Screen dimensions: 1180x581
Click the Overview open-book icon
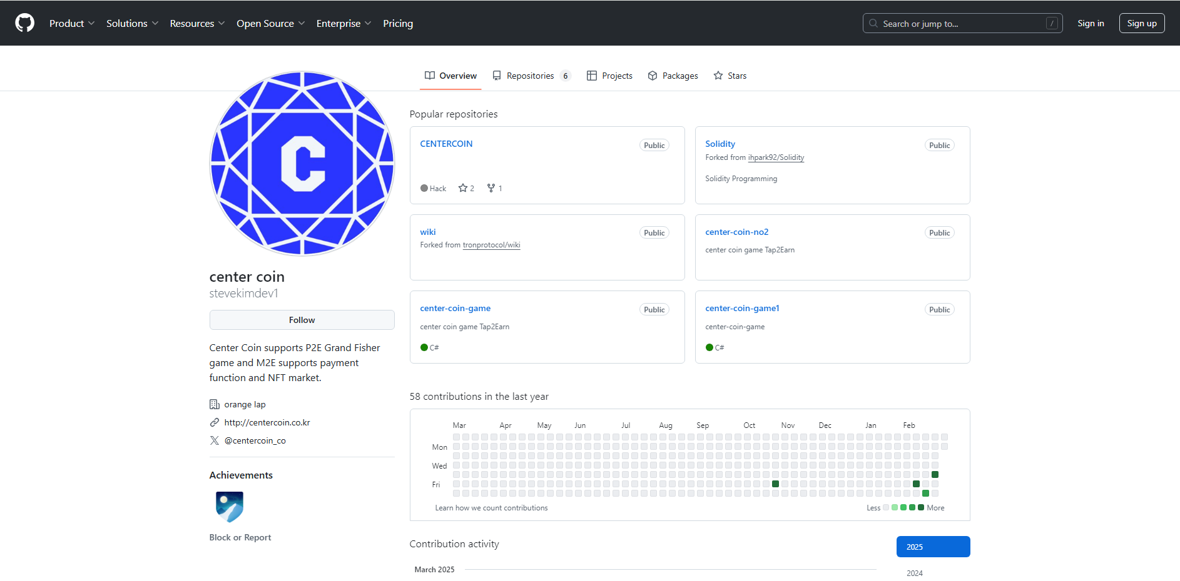coord(430,76)
